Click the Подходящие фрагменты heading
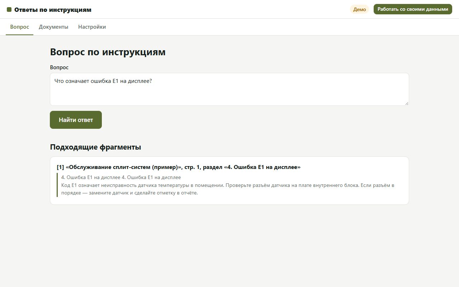This screenshot has height=287, width=459. tap(95, 147)
